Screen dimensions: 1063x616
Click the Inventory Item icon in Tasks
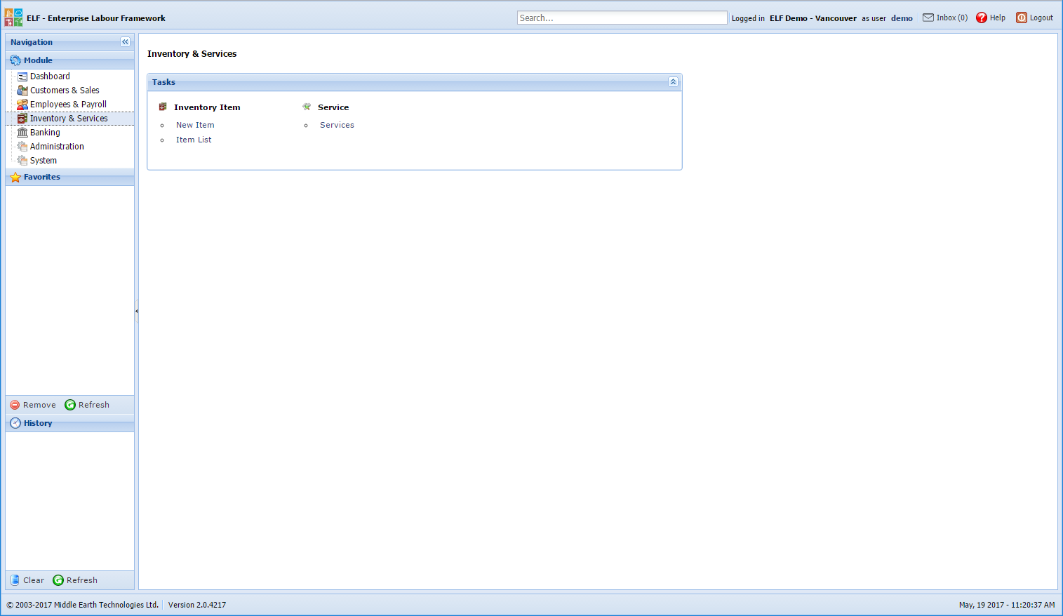163,107
